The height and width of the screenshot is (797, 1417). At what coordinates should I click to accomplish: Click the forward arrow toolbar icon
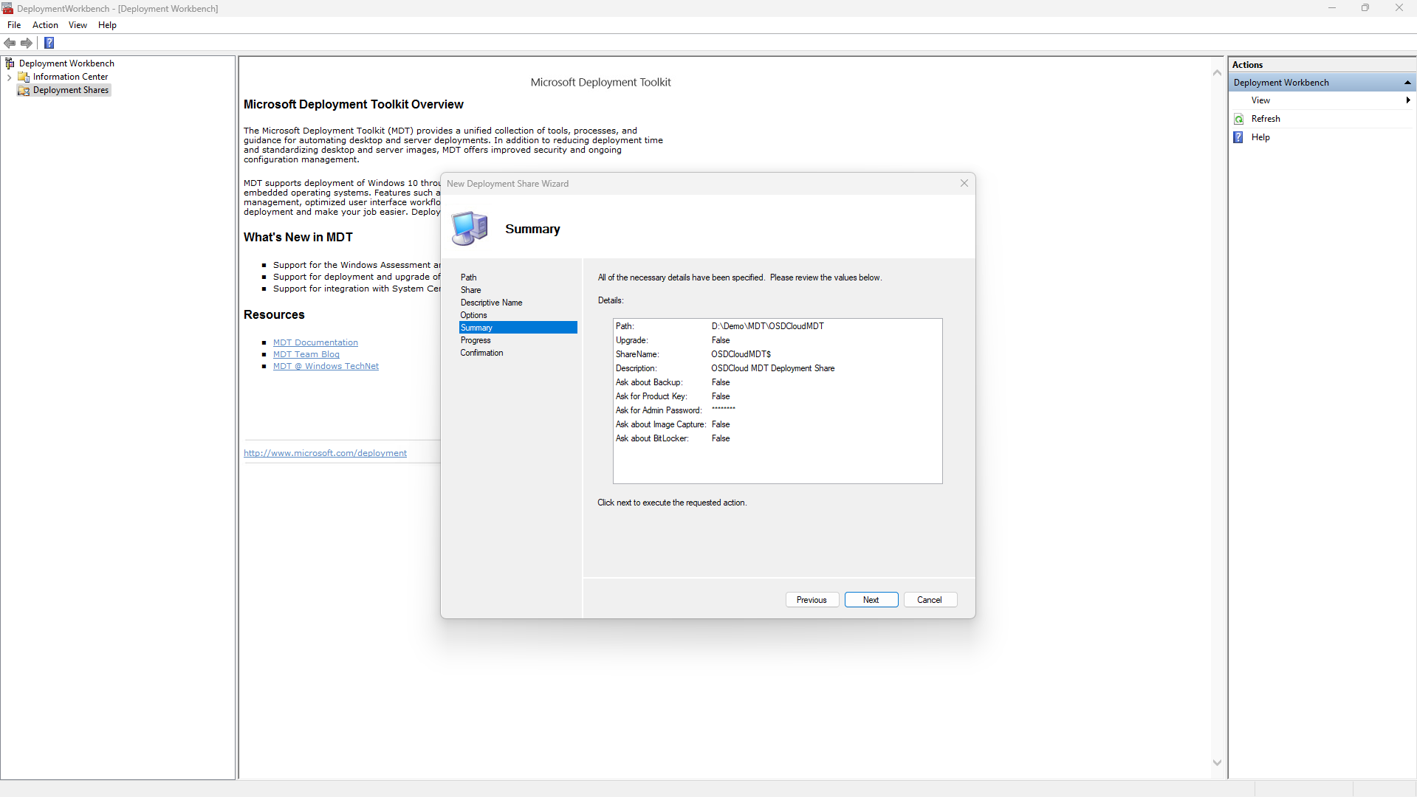[27, 43]
